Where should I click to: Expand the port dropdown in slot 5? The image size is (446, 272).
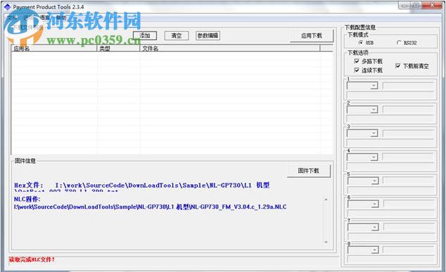click(x=375, y=181)
